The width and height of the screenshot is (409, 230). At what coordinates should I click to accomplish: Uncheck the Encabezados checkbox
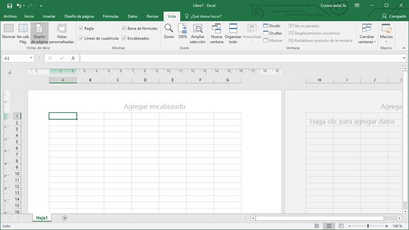[124, 38]
